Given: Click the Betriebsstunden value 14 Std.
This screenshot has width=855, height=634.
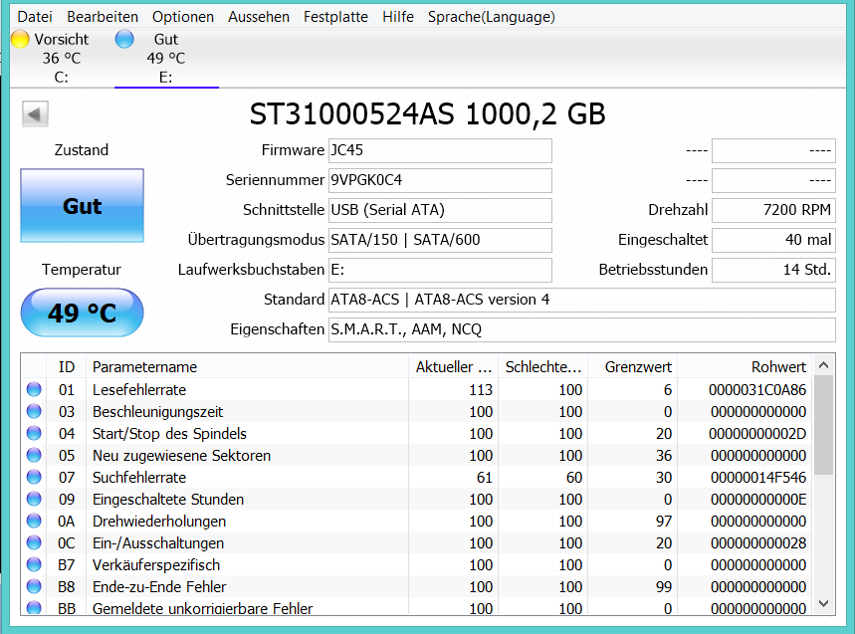Looking at the screenshot, I should coord(773,270).
